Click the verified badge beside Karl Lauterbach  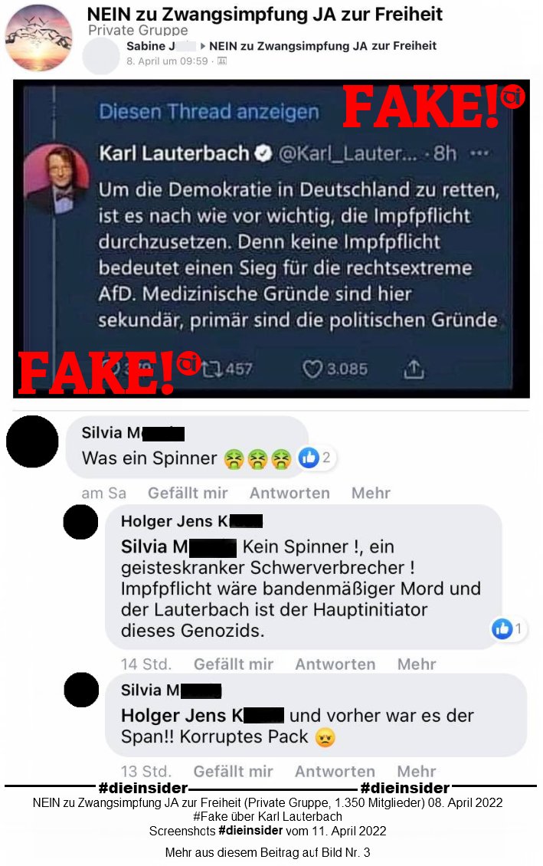tap(263, 153)
